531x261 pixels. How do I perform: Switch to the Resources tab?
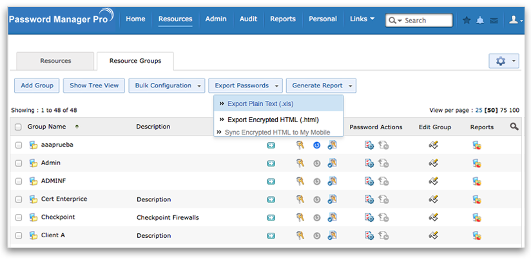55,61
